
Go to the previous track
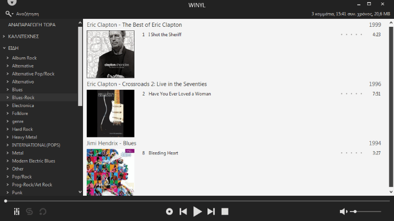point(183,212)
